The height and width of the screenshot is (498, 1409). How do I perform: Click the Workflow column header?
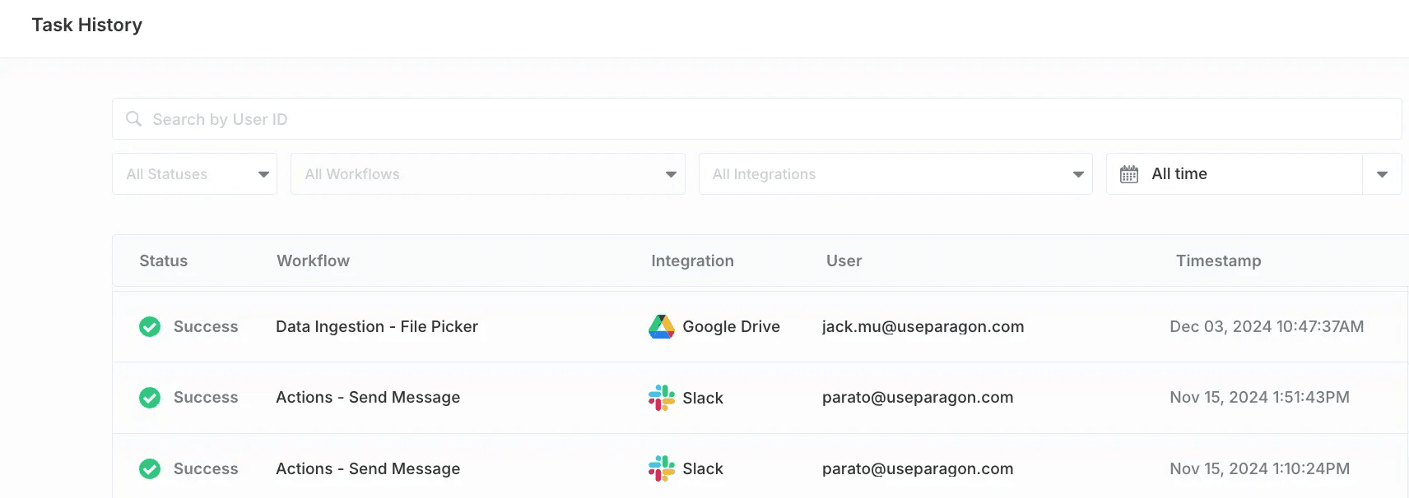tap(313, 261)
